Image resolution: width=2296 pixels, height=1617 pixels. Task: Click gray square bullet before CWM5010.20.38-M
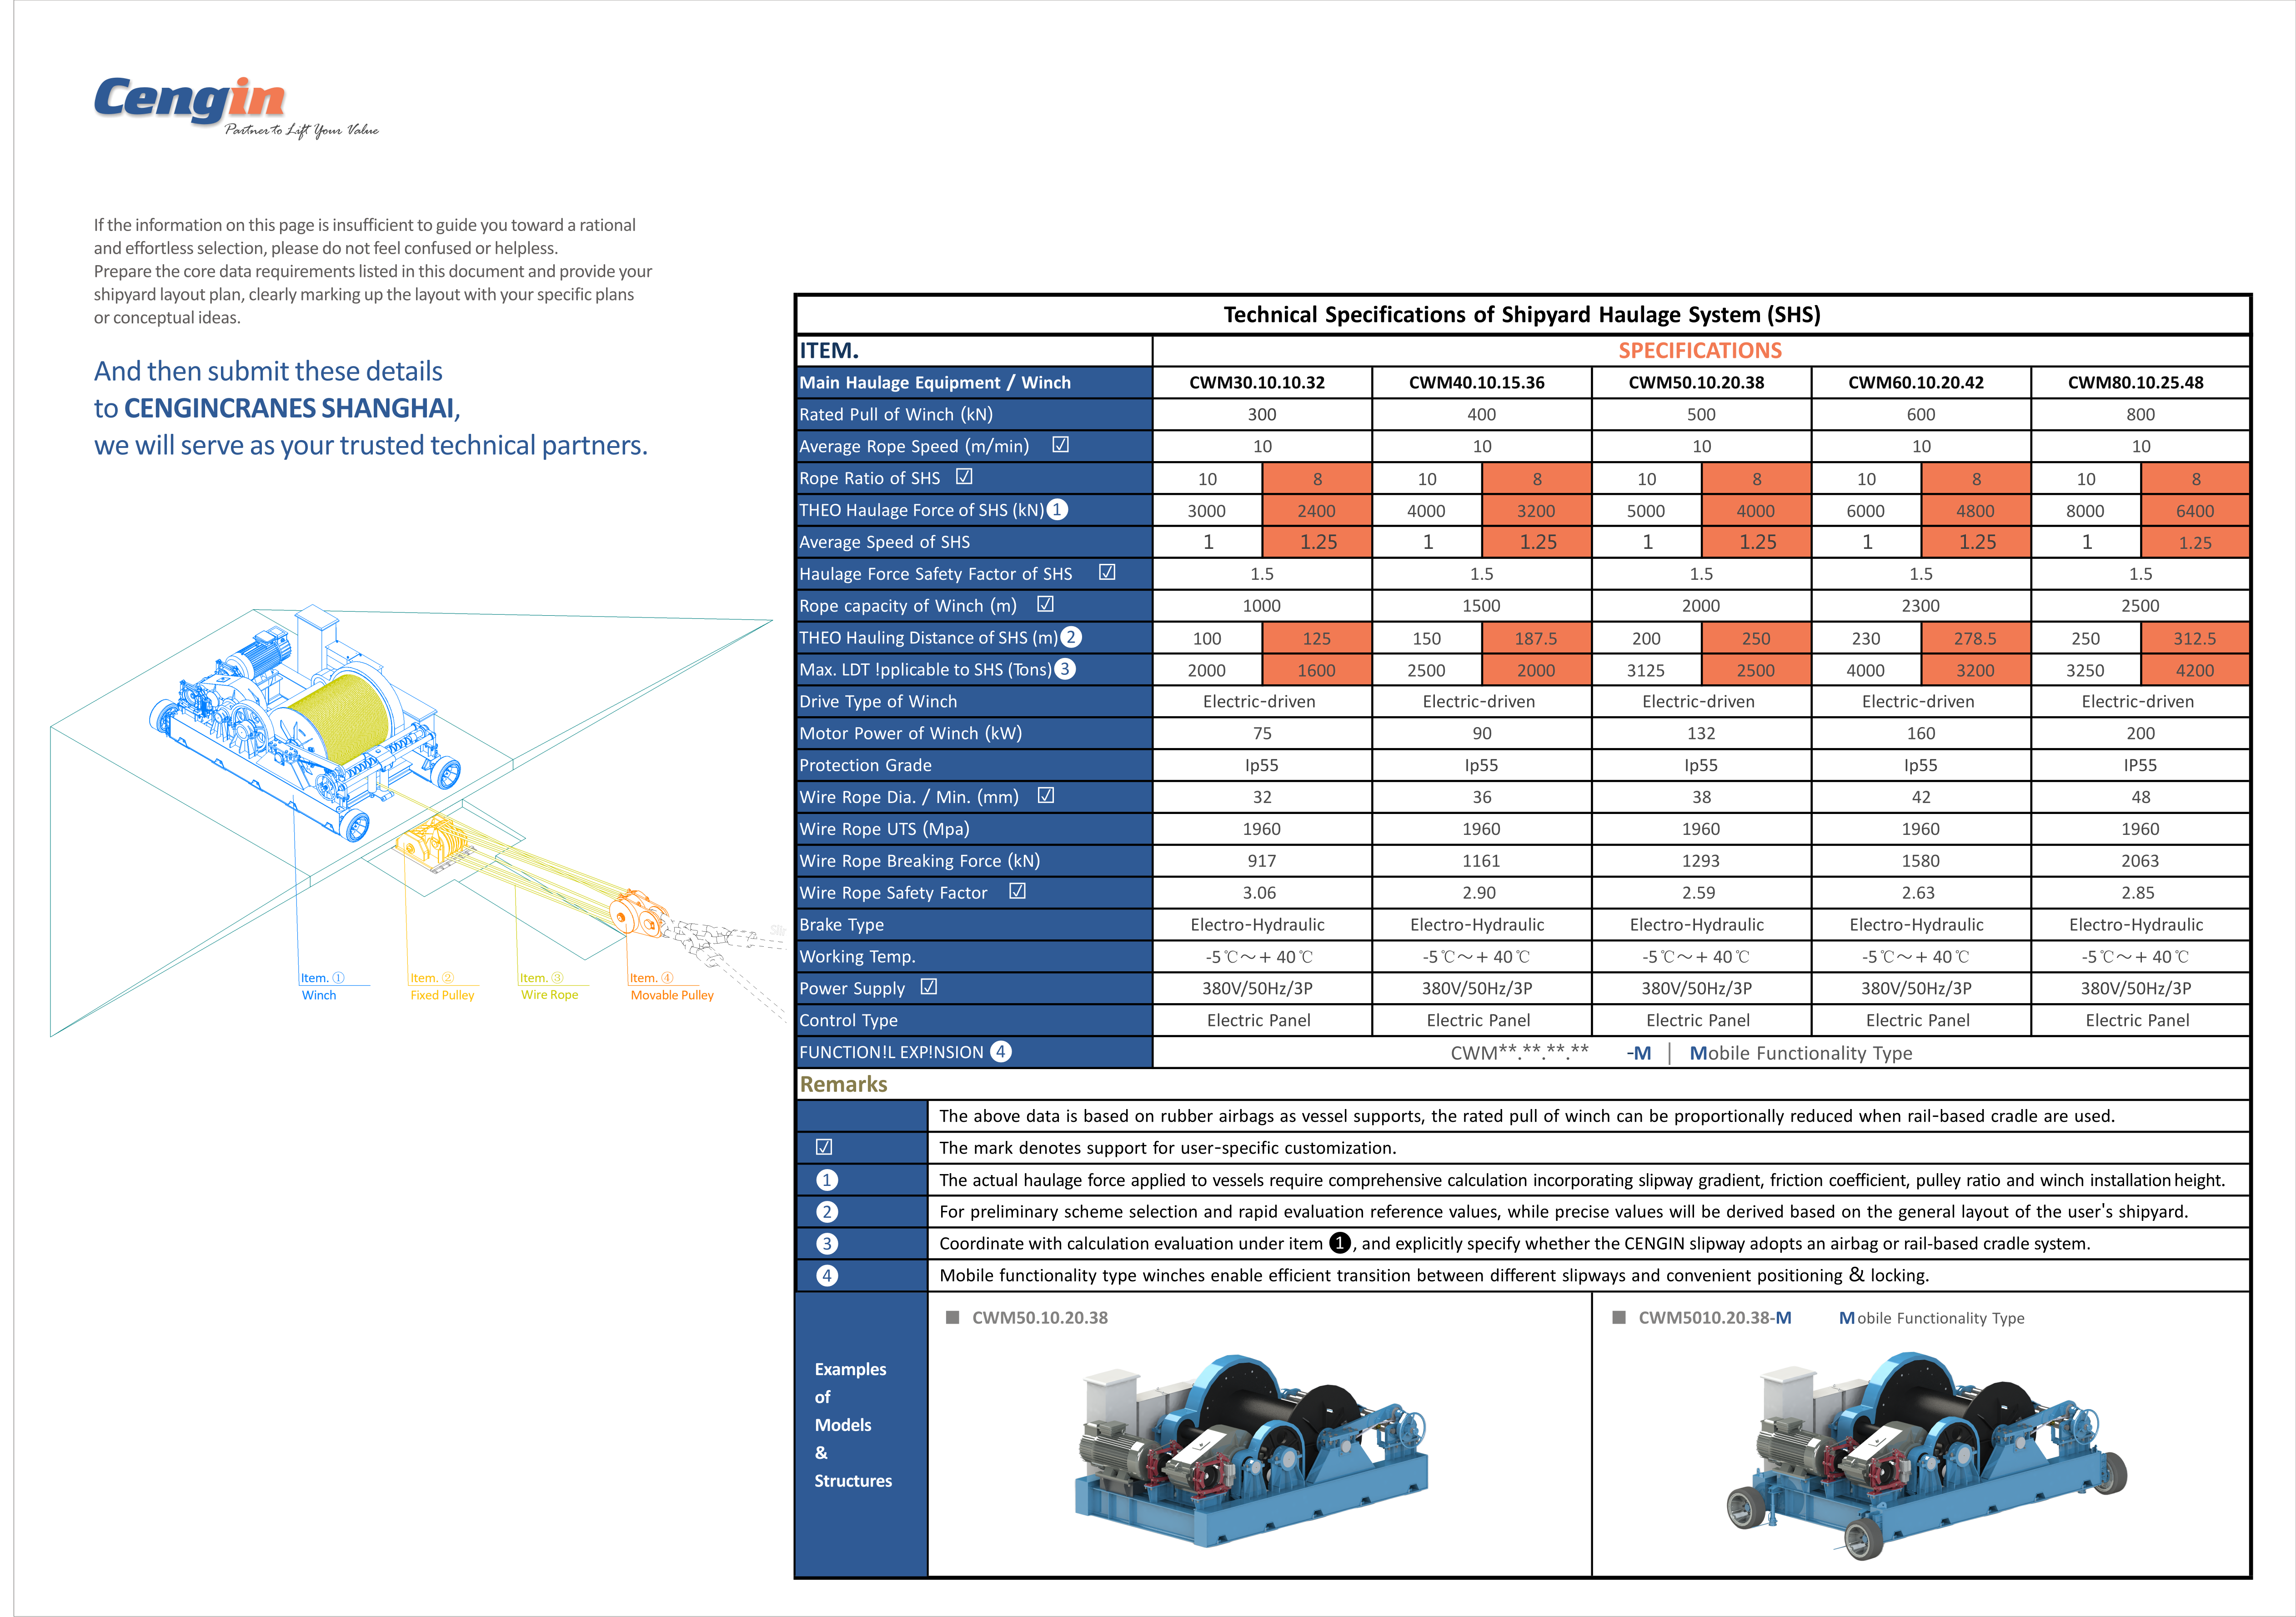tap(1619, 1318)
